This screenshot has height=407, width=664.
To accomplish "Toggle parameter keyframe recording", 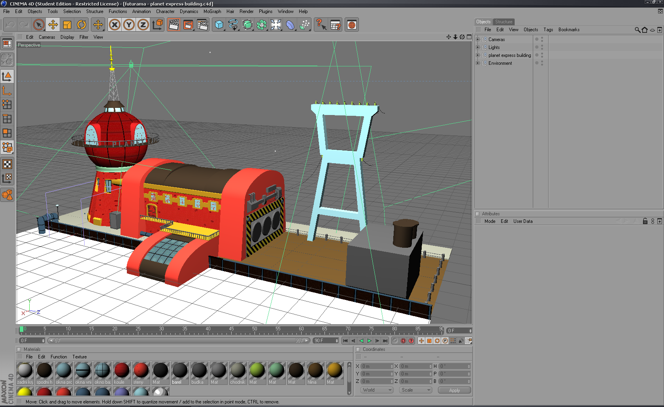I will point(445,341).
